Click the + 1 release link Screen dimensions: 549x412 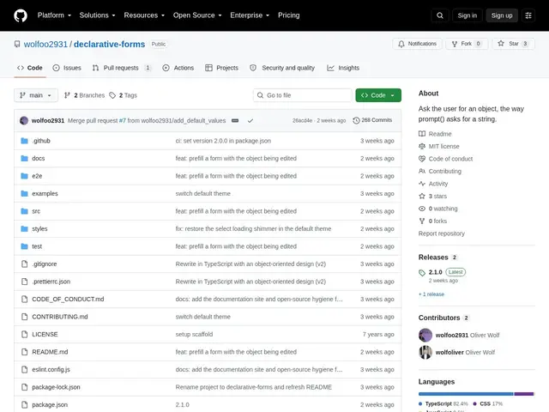coord(431,294)
